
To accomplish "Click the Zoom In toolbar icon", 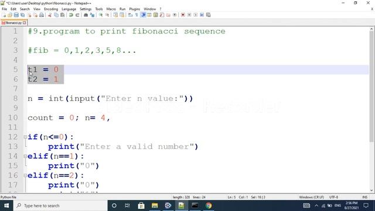I will tap(101, 15).
